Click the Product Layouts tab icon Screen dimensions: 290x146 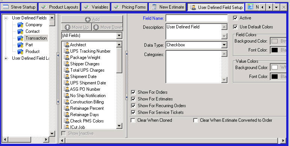coord(44,7)
